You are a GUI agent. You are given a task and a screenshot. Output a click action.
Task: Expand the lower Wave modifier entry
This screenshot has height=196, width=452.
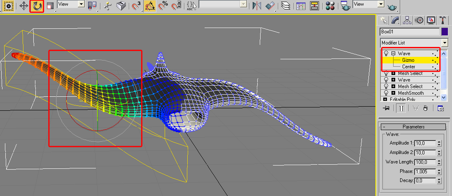393,80
